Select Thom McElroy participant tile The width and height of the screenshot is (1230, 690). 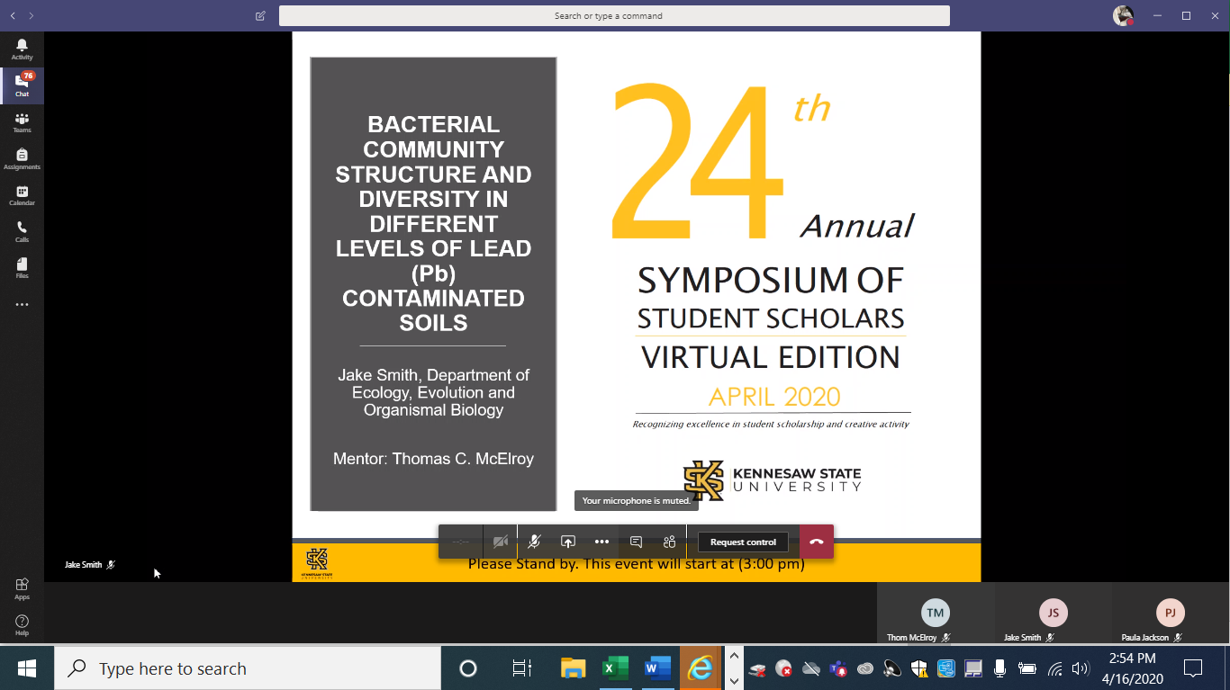[x=936, y=619]
